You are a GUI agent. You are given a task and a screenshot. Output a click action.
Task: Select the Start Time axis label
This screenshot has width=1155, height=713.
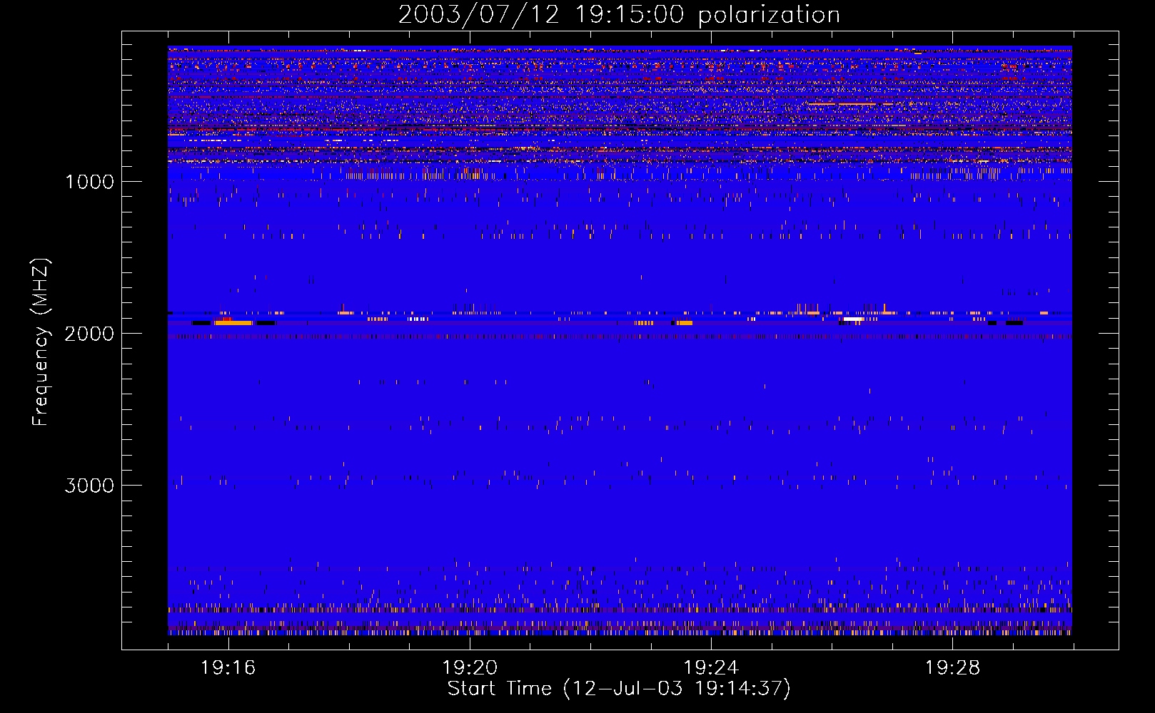[x=619, y=689]
